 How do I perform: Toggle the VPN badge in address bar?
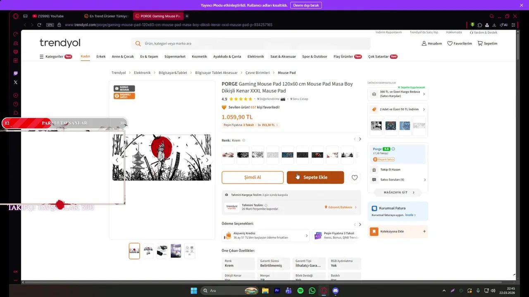click(x=50, y=25)
